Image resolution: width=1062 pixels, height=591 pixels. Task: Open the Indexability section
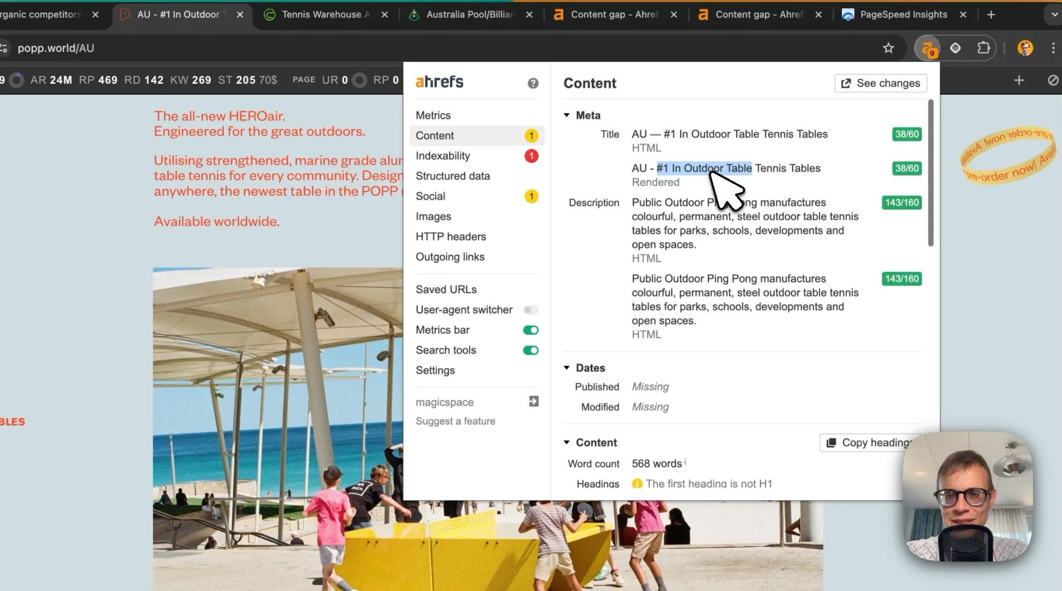(477, 156)
